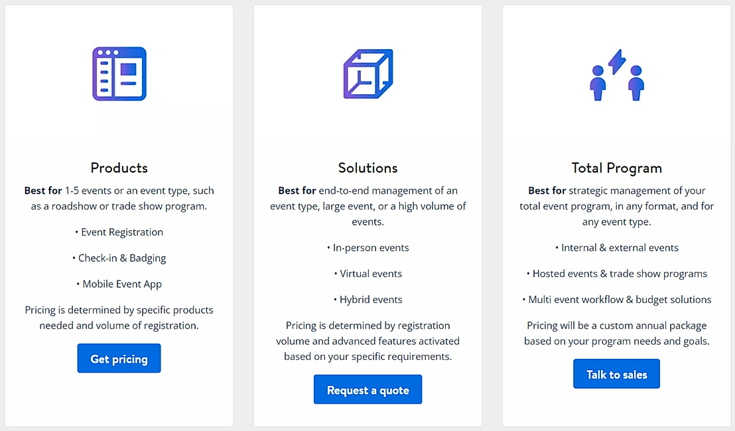Viewport: 735px width, 431px height.
Task: Select the Products heading
Action: pyautogui.click(x=119, y=168)
